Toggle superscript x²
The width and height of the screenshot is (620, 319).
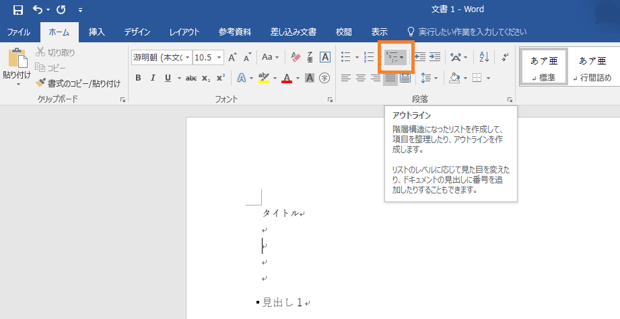point(221,78)
